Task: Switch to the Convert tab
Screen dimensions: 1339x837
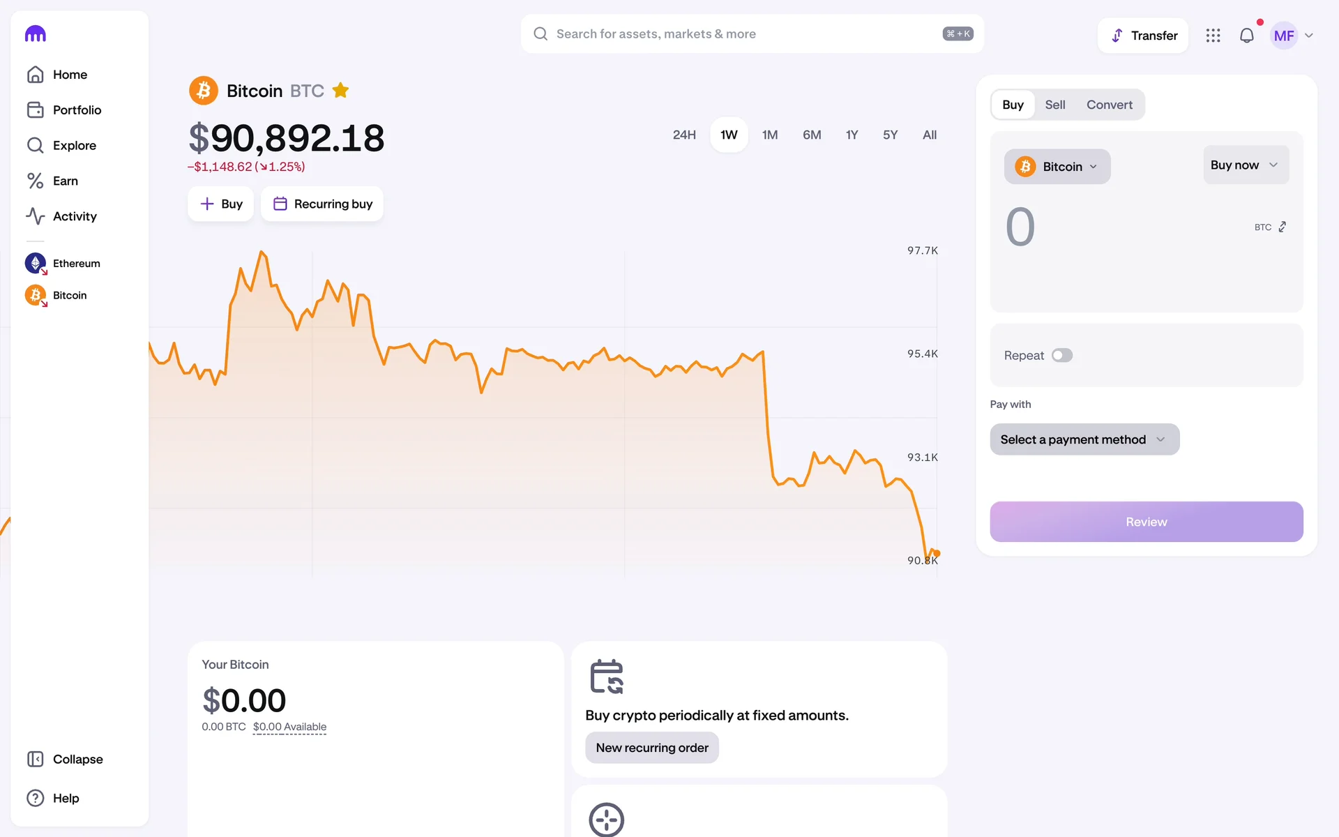Action: (x=1109, y=105)
